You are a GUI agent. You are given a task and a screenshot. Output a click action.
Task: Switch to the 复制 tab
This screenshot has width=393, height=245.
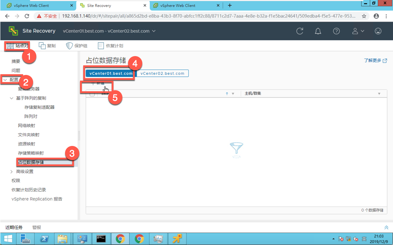[x=47, y=46]
